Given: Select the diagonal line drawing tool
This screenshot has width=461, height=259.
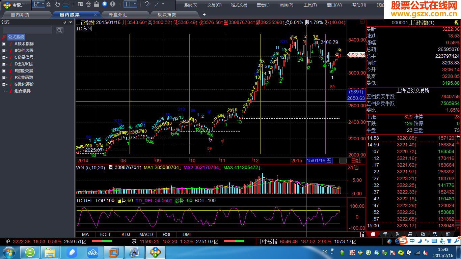Looking at the screenshot, I should 157,4.
